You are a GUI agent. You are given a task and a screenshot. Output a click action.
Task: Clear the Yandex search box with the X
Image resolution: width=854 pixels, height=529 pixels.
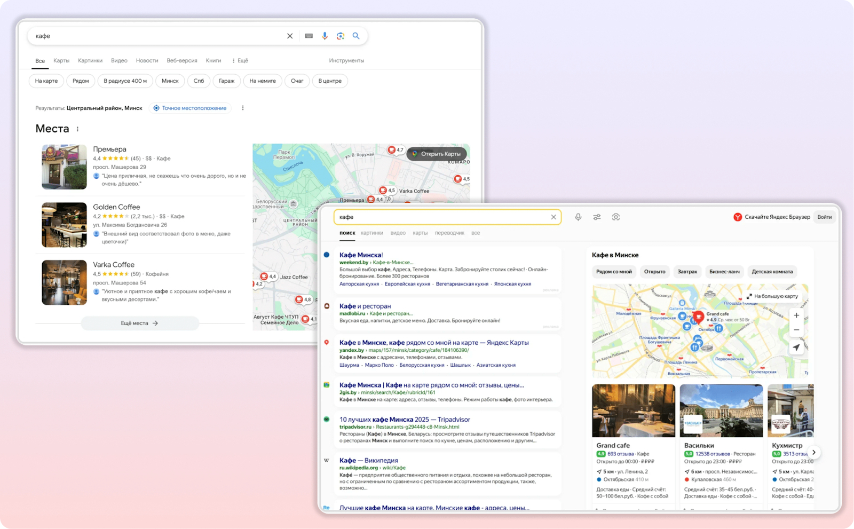pos(553,217)
